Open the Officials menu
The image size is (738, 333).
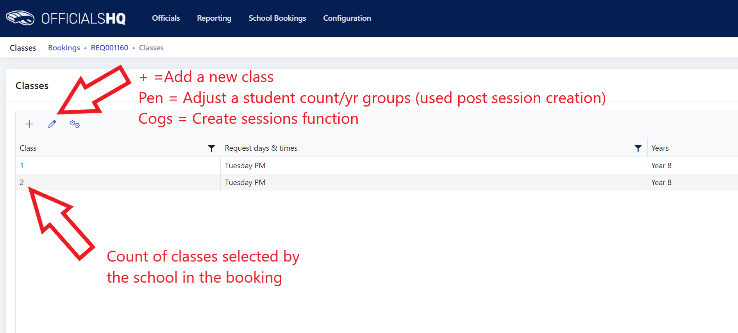[166, 18]
